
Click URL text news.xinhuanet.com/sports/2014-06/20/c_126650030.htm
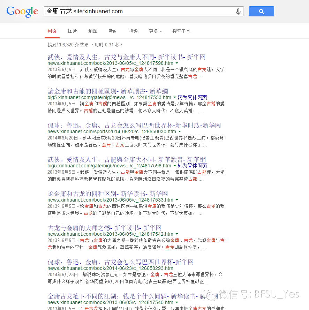click(112, 131)
